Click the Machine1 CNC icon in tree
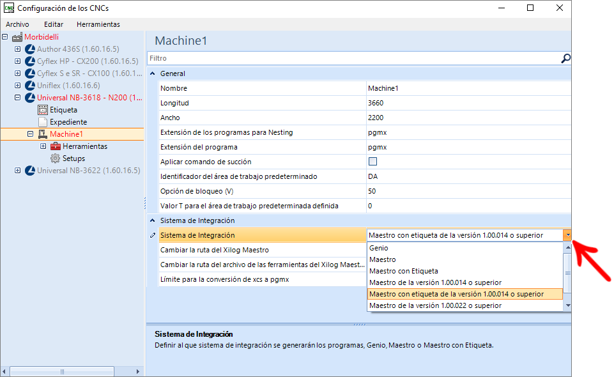Viewport: 614px width, 377px height. (x=43, y=134)
